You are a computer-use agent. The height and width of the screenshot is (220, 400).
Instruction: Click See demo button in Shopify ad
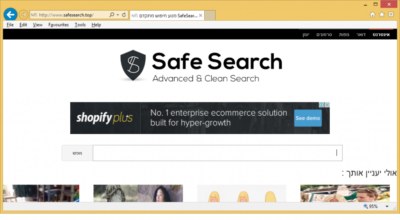308,118
